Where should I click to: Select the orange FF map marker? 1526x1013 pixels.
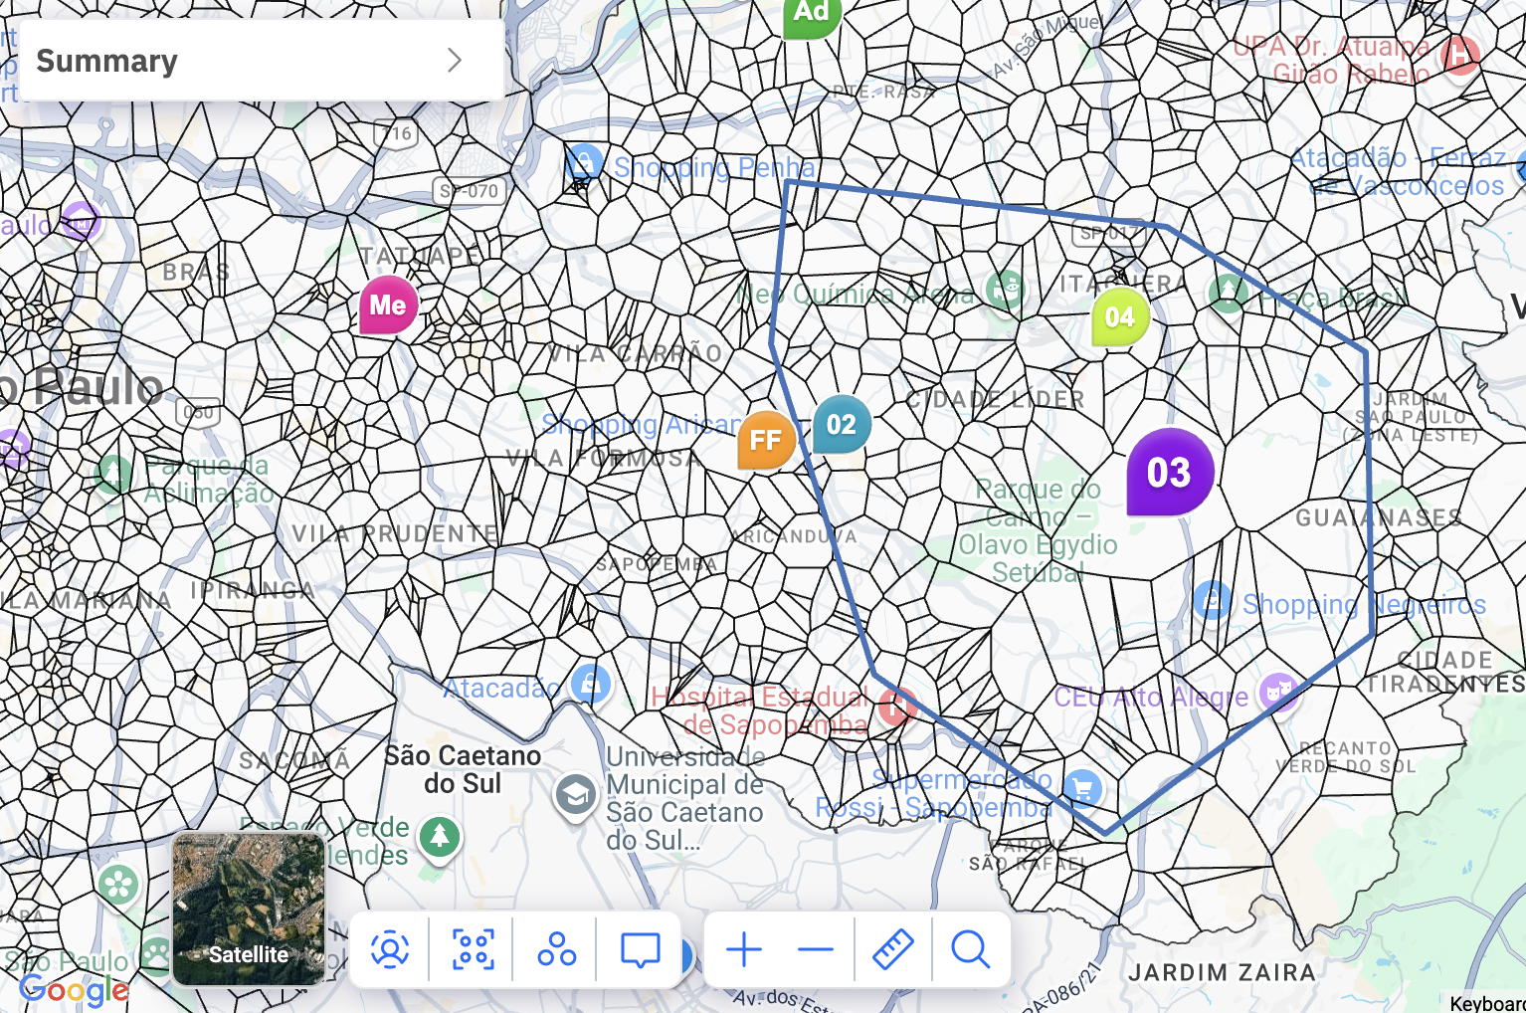pyautogui.click(x=766, y=440)
